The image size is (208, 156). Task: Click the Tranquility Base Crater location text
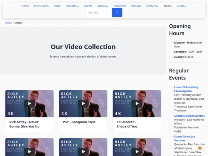tap(188, 109)
